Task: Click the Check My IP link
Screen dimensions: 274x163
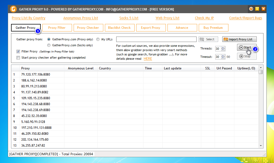Action: click(x=204, y=18)
